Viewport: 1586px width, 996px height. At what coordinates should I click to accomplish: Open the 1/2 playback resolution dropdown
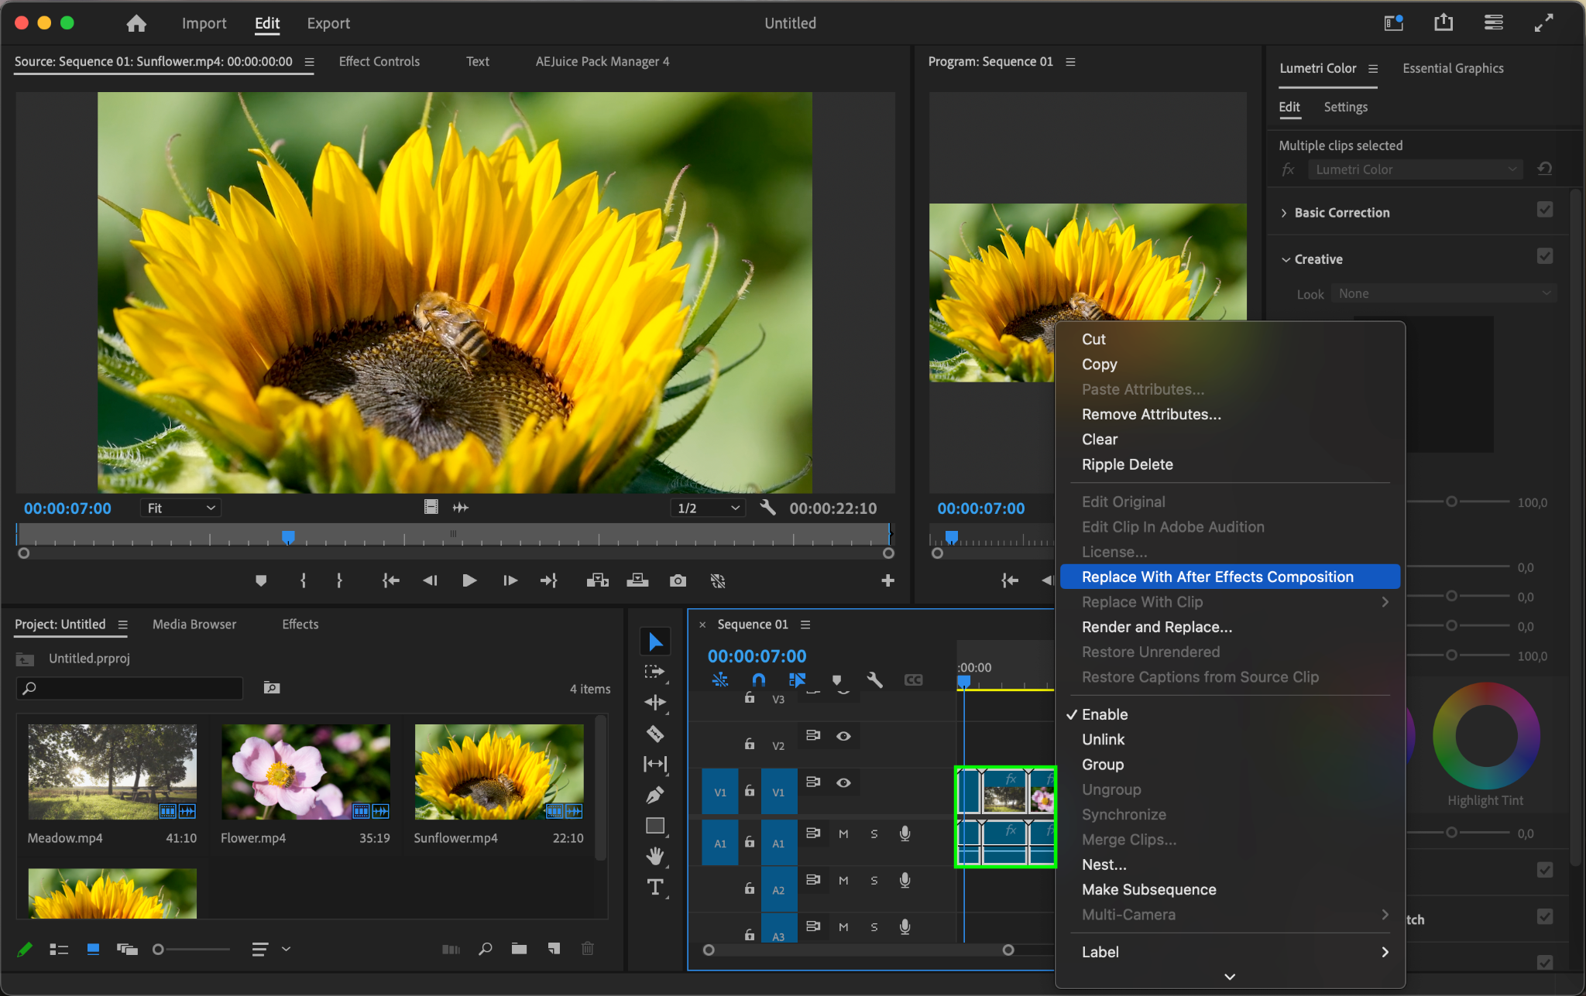coord(708,508)
